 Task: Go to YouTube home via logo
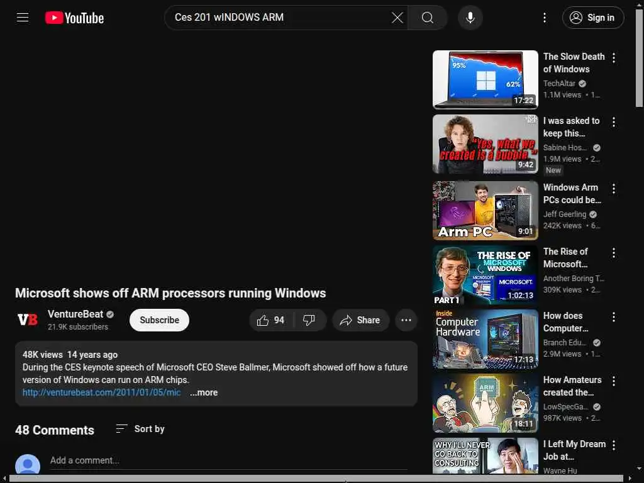point(74,18)
